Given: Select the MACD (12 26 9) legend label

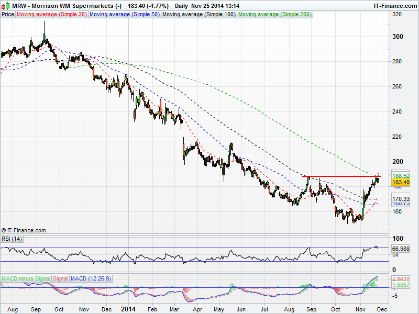Looking at the screenshot, I should click(90, 278).
